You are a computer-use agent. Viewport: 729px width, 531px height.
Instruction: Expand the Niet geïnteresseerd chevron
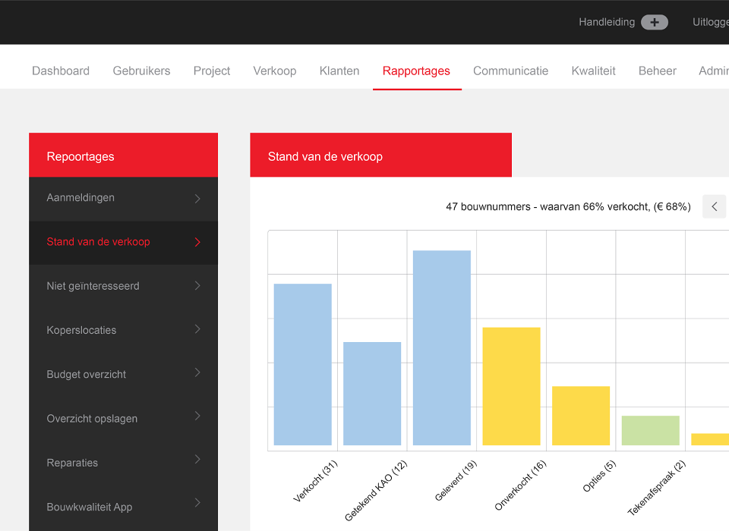pyautogui.click(x=197, y=286)
